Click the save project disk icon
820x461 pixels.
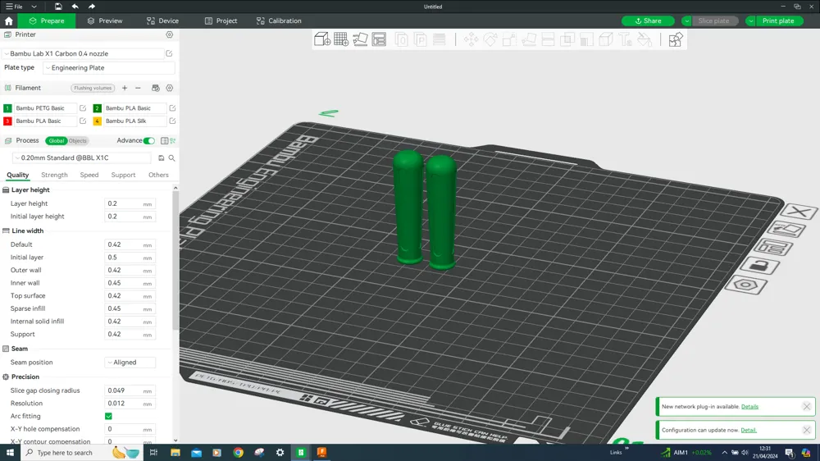coord(58,7)
